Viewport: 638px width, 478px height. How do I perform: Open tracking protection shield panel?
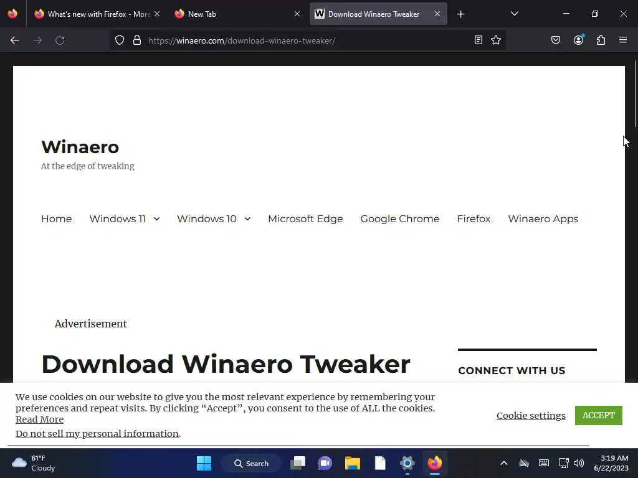(119, 40)
